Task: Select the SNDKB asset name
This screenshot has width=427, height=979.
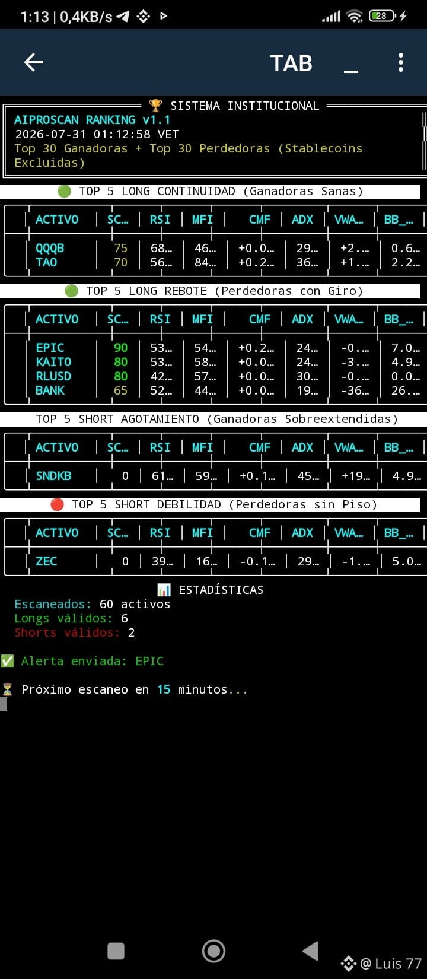Action: pos(53,476)
